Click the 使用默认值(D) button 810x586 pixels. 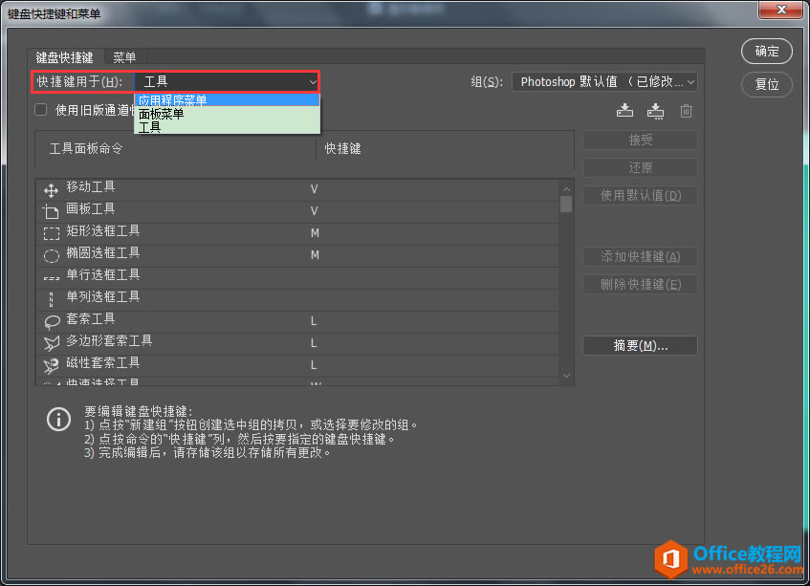tap(640, 196)
